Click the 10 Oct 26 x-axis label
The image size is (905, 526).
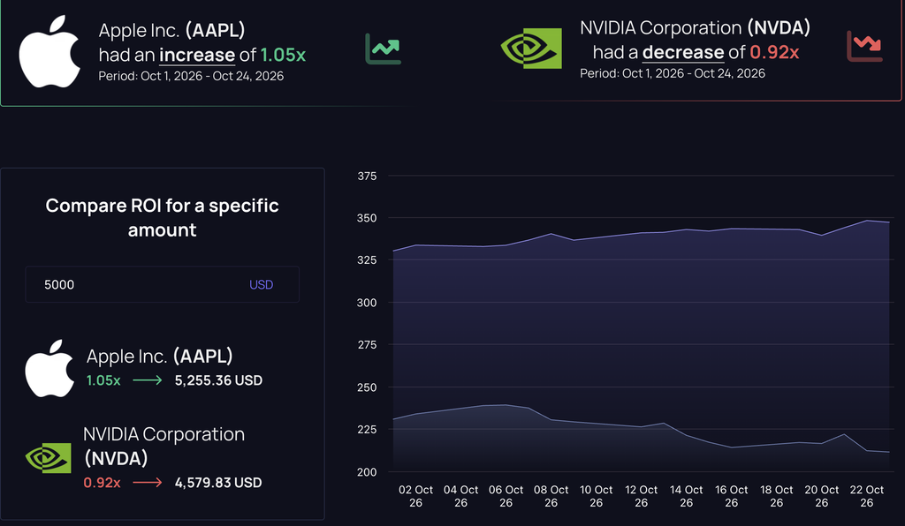(597, 496)
